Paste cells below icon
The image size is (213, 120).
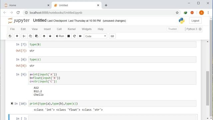click(x=37, y=36)
